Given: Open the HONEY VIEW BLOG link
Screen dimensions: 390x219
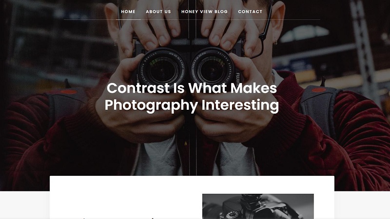Looking at the screenshot, I should [x=204, y=12].
